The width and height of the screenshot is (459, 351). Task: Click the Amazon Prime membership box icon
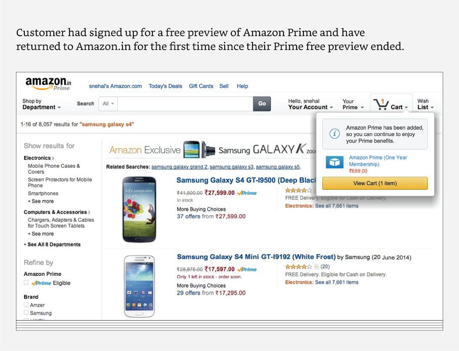(x=334, y=162)
